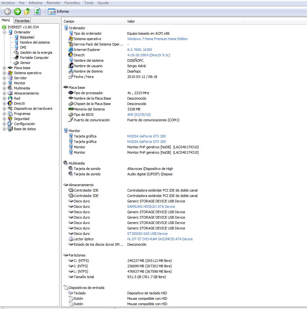Collapse the Ordenador tree node
The image size is (307, 309).
coord(4,32)
